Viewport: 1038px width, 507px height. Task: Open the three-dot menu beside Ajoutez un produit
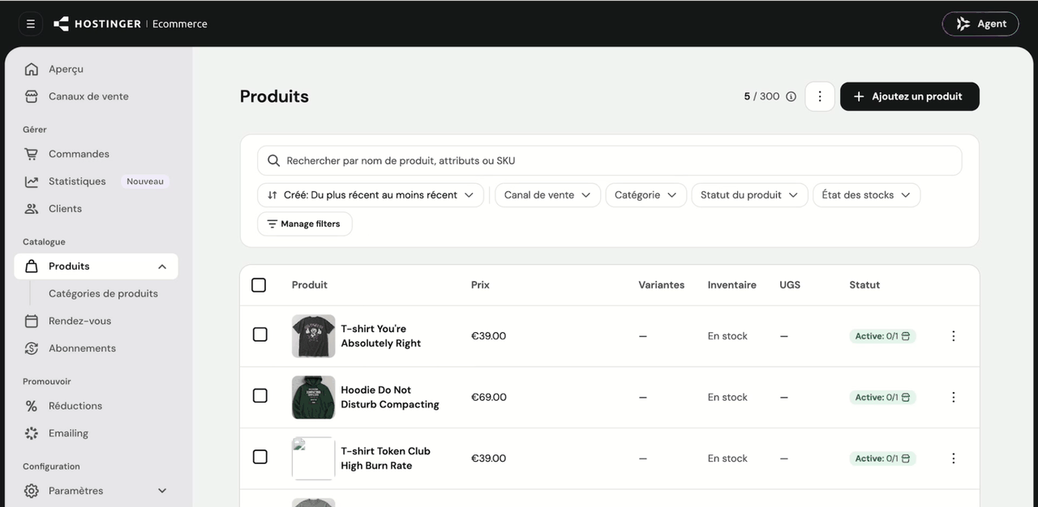click(820, 96)
